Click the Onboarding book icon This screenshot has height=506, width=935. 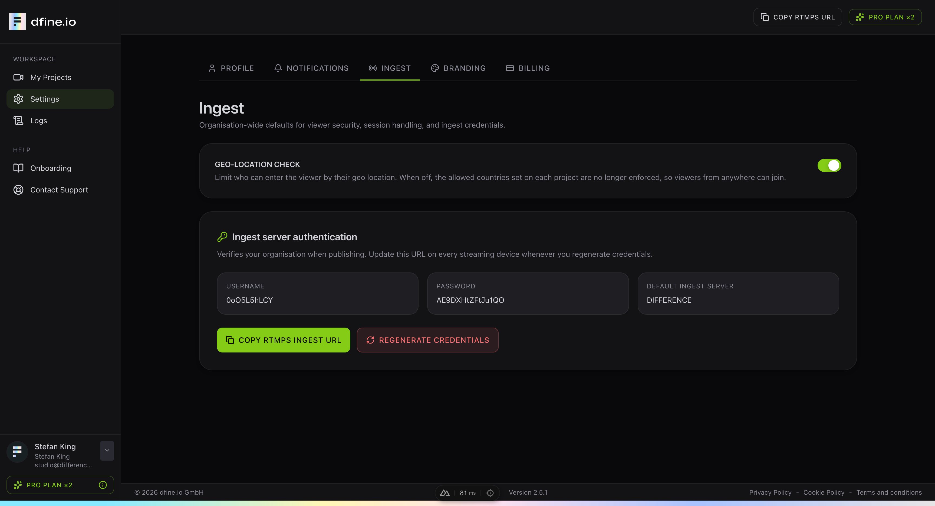pyautogui.click(x=18, y=168)
